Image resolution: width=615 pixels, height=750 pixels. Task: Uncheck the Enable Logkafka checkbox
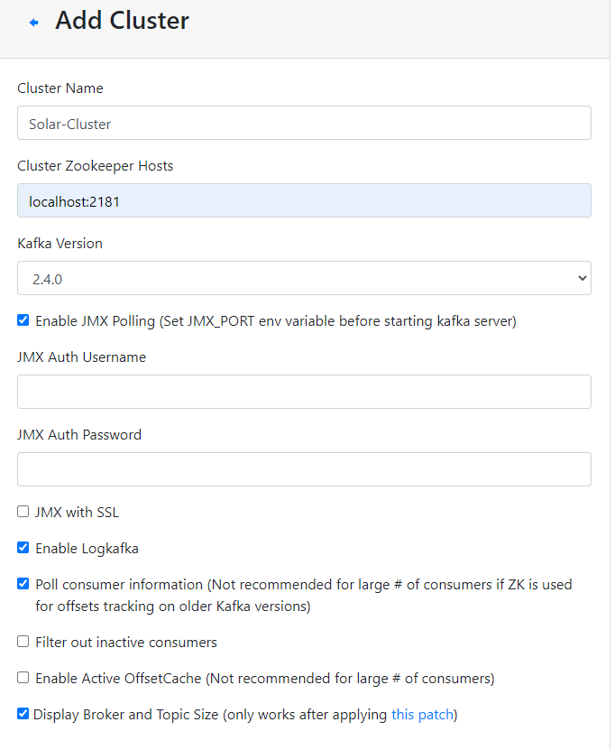(x=23, y=548)
